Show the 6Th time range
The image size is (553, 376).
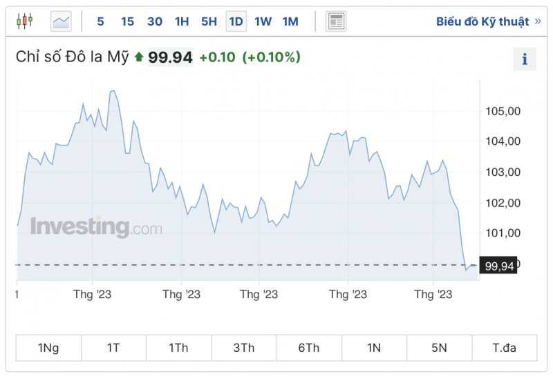coord(309,348)
